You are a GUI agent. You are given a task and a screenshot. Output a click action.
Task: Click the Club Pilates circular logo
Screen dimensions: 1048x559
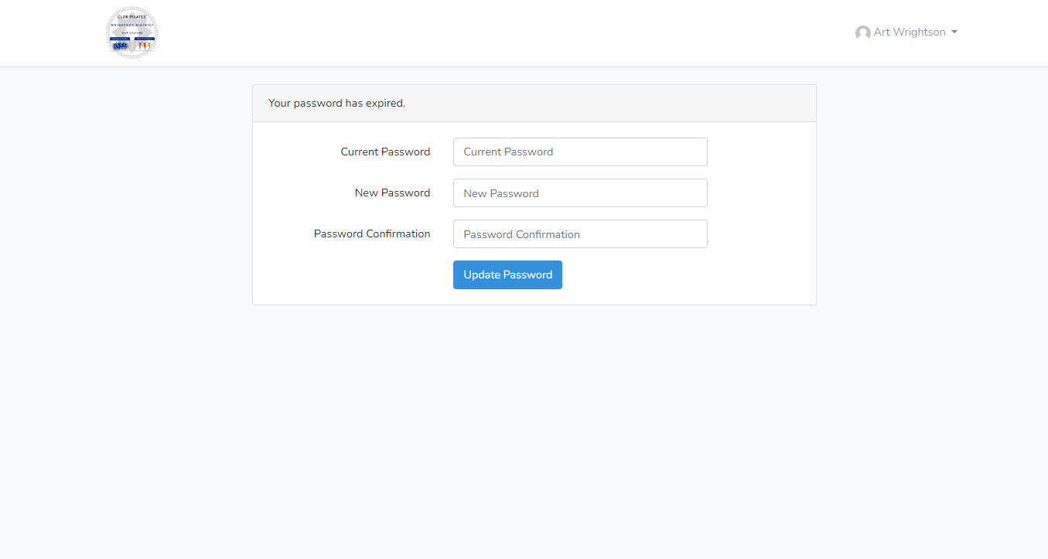pyautogui.click(x=131, y=33)
